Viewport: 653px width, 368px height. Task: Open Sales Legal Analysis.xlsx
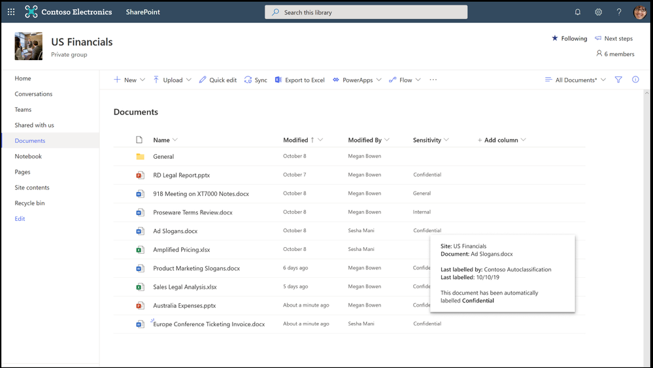(x=185, y=287)
